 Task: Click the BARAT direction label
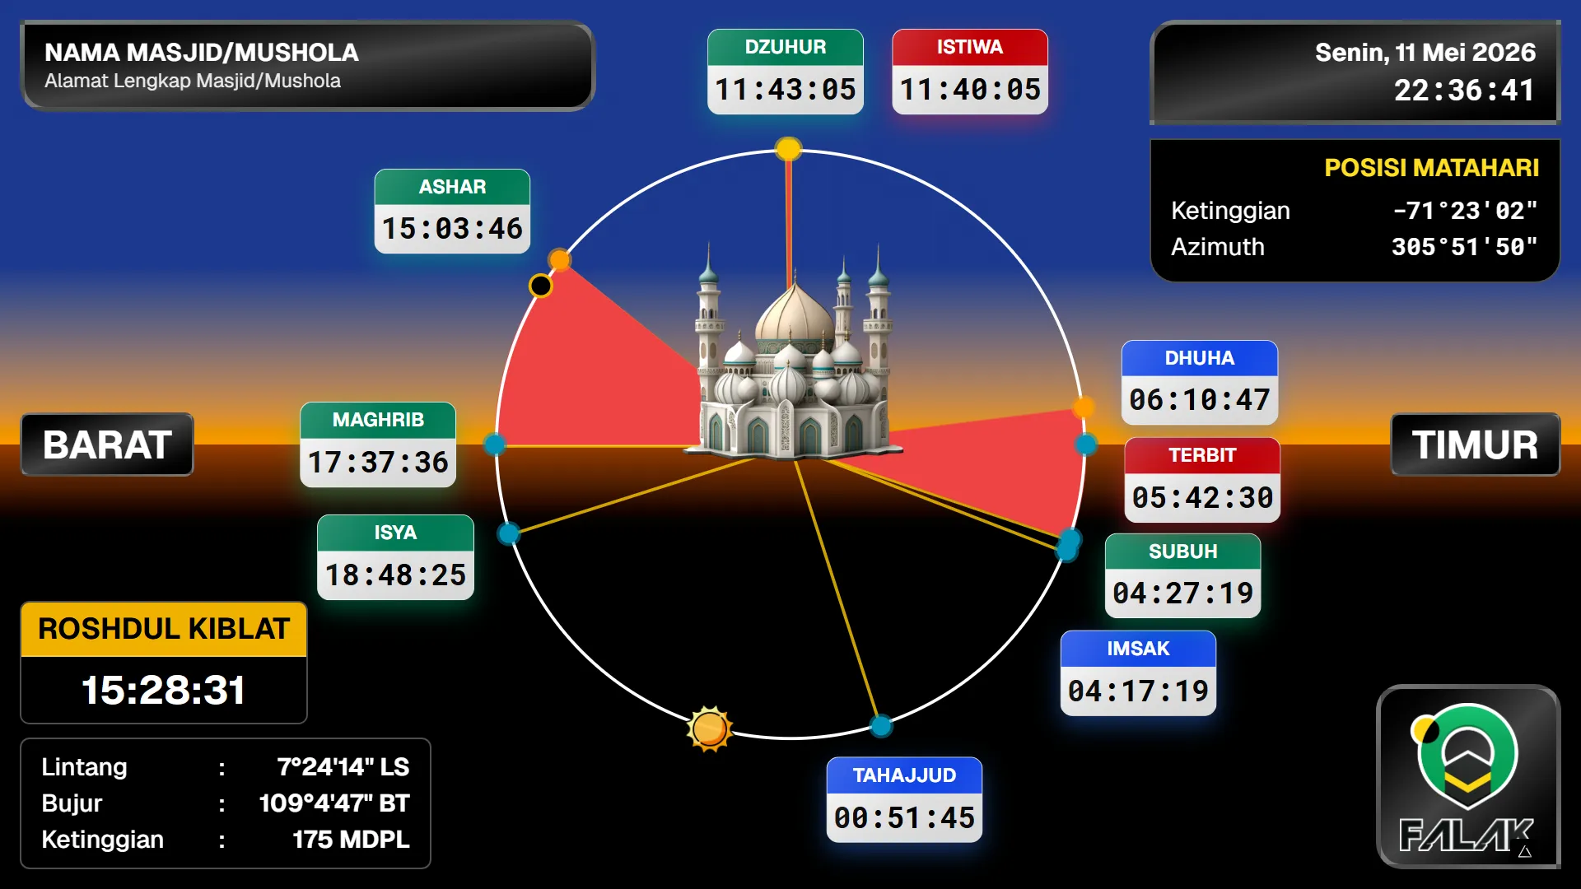(x=107, y=444)
